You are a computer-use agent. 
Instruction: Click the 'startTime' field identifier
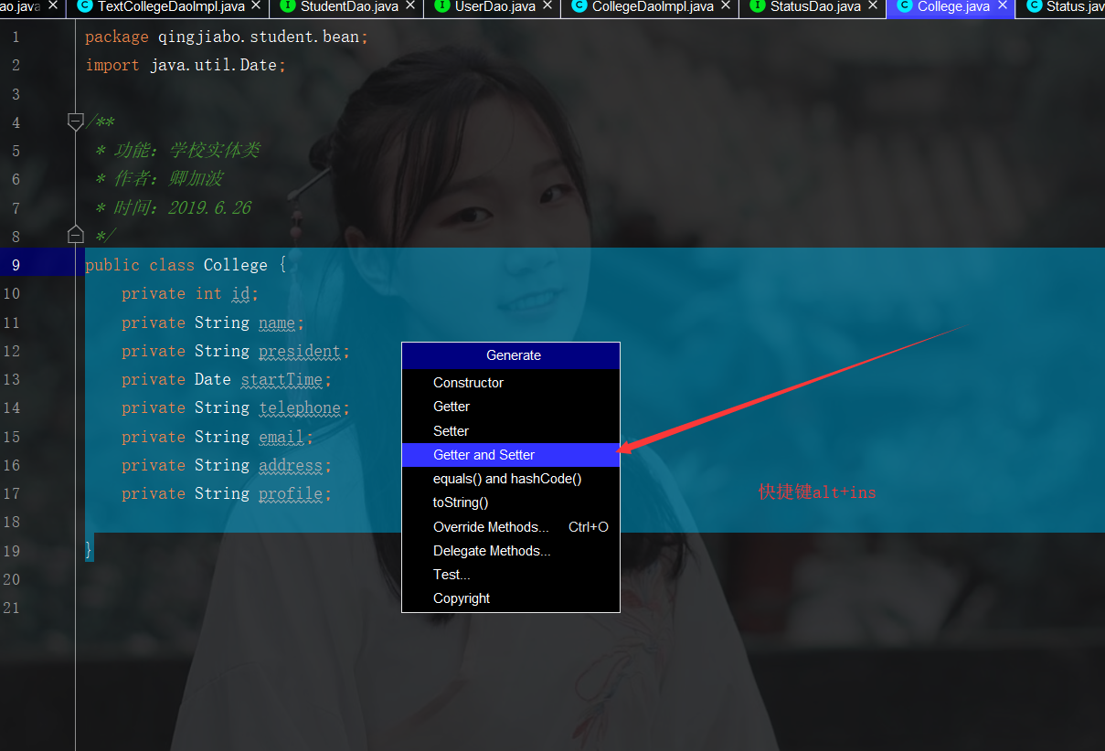click(x=282, y=379)
